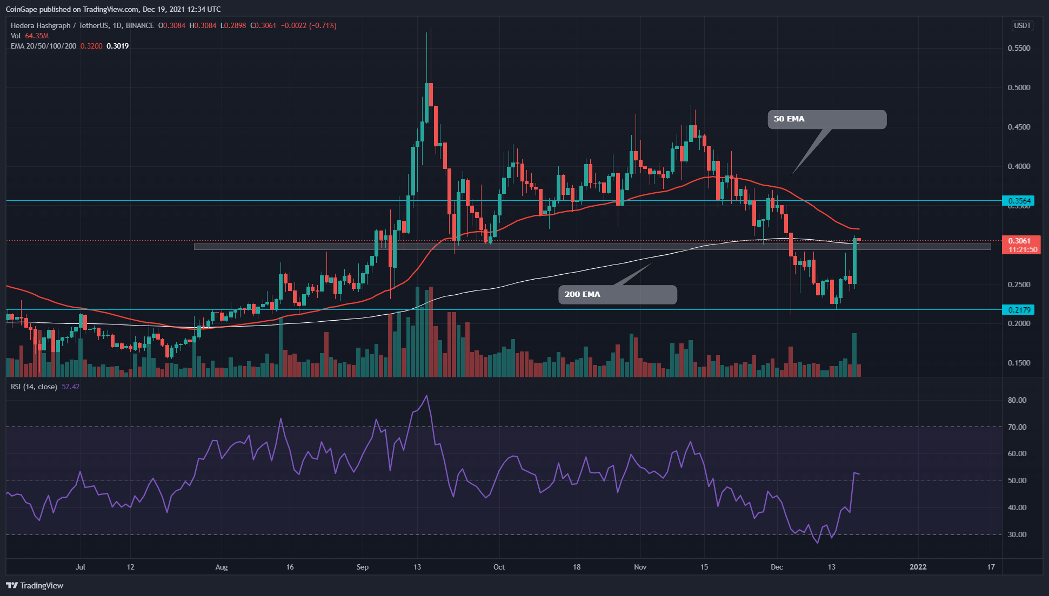Screen dimensions: 1049x596
Task: Select the RSI (14, close) indicator label
Action: (x=34, y=387)
